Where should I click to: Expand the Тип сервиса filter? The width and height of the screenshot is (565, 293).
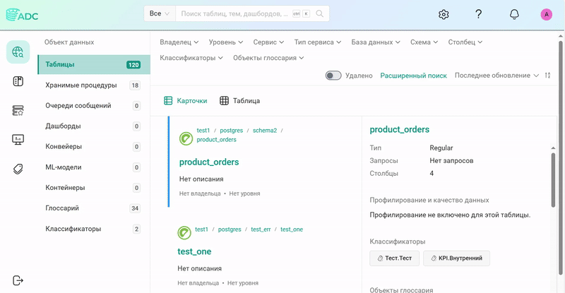click(x=317, y=42)
